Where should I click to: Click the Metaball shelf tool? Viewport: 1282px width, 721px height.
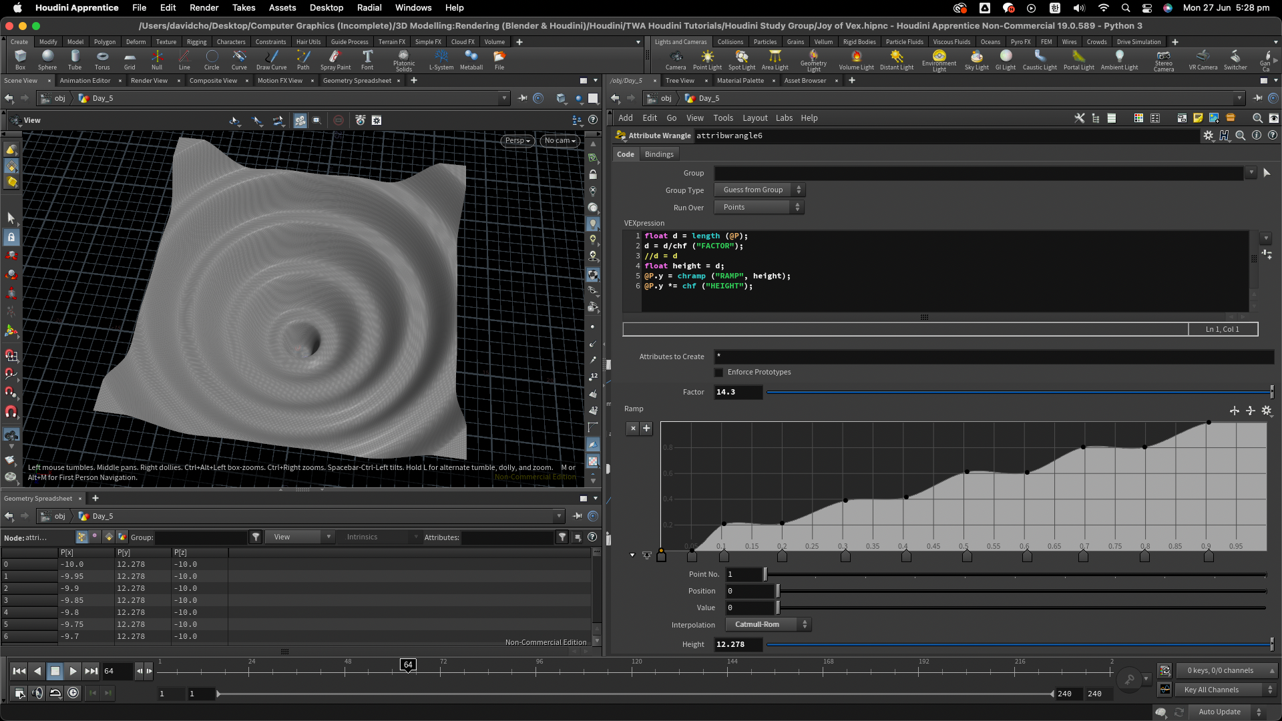[x=471, y=59]
